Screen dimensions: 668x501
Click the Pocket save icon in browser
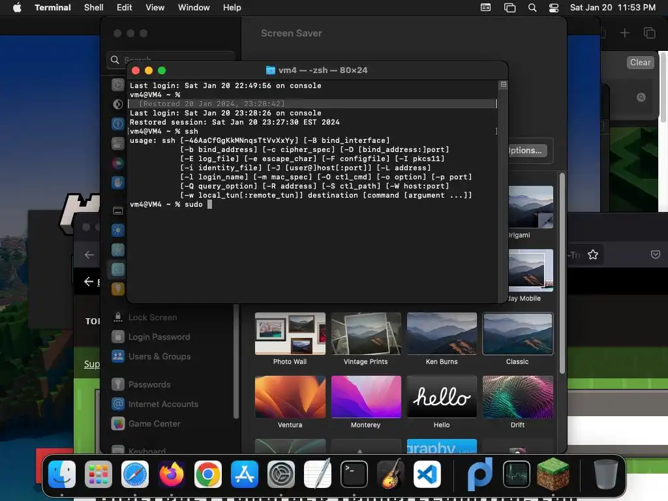[655, 255]
